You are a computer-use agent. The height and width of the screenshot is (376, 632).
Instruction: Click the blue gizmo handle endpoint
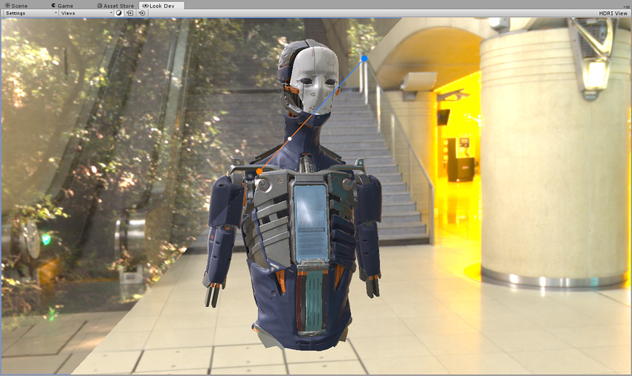tap(364, 58)
